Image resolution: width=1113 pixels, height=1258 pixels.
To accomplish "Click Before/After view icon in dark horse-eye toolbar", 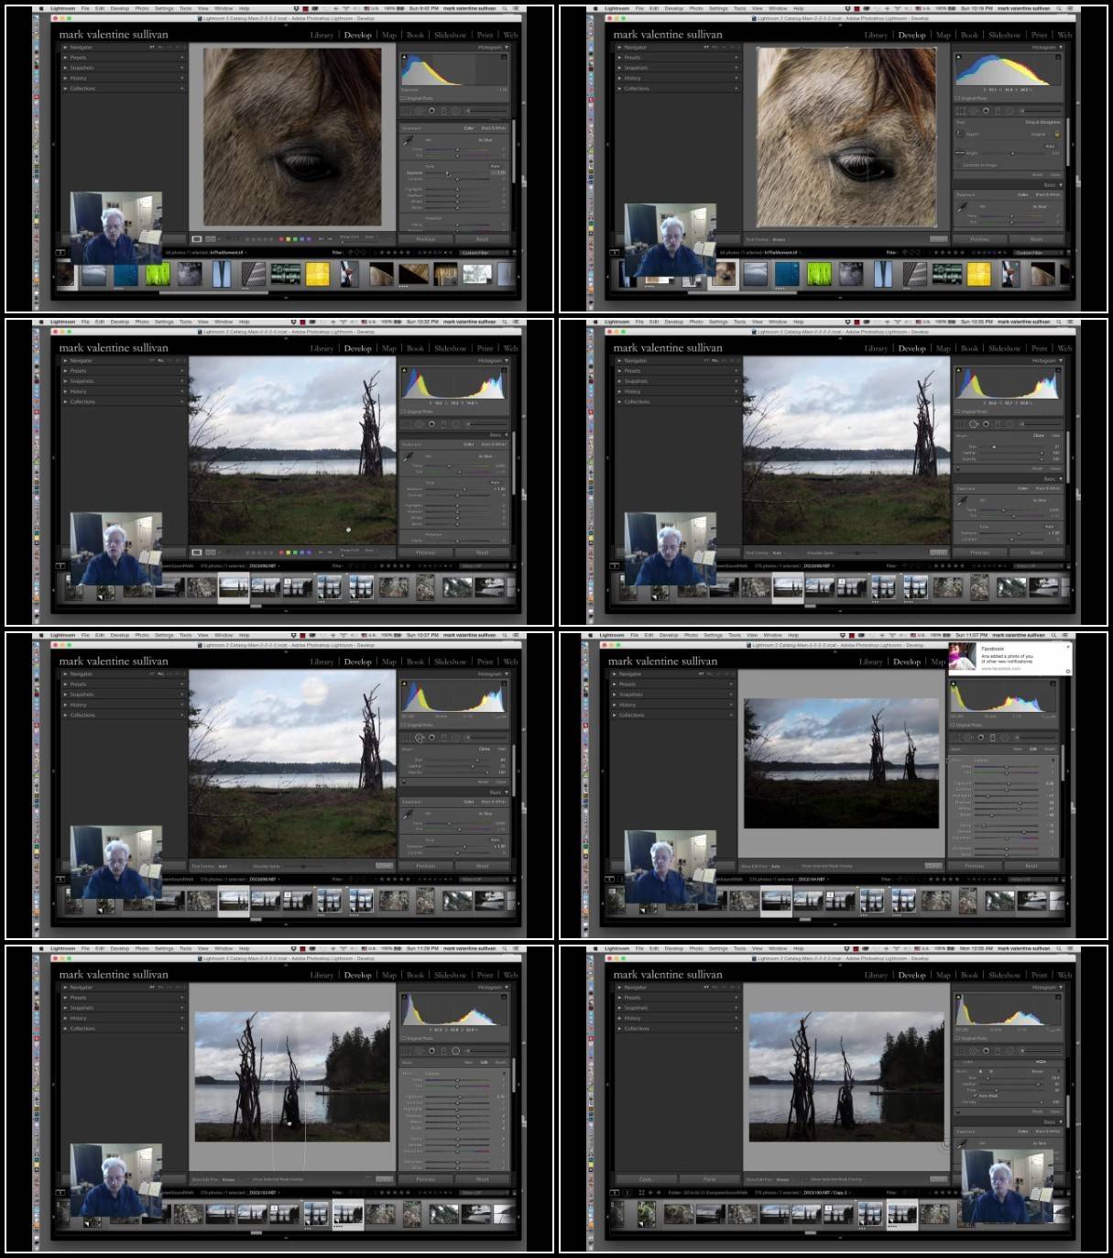I will click(x=211, y=239).
